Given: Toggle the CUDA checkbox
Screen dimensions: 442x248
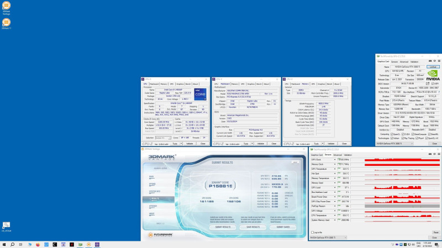Looking at the screenshot, I should (403, 134).
